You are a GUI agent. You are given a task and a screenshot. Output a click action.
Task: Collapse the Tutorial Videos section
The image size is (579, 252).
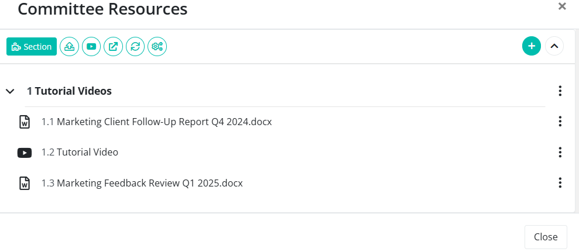click(11, 91)
